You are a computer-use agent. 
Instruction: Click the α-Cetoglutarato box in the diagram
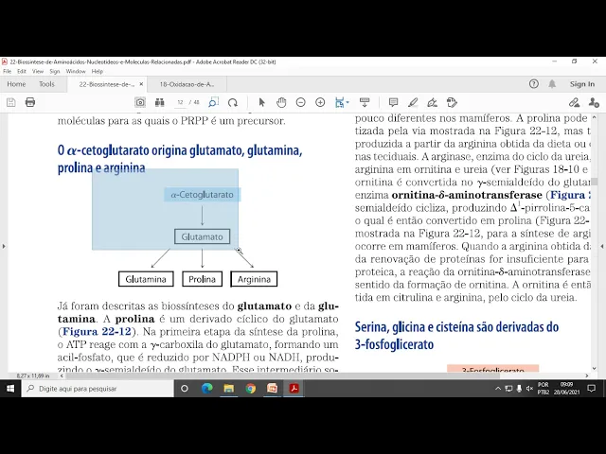[202, 195]
